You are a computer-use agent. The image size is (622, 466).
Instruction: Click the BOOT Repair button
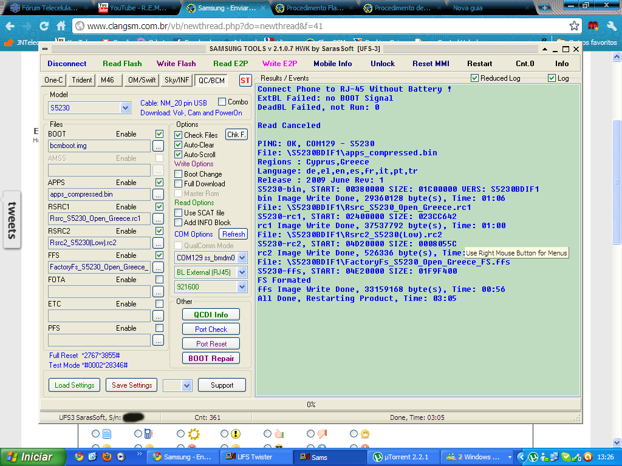(211, 358)
